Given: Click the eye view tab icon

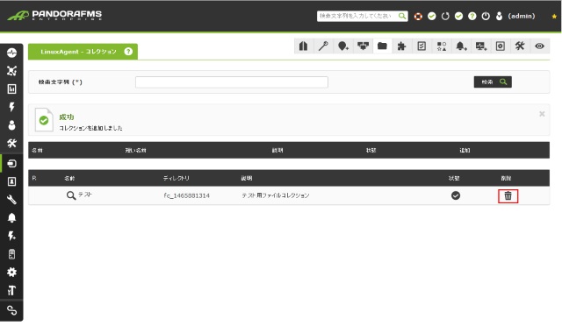Looking at the screenshot, I should (539, 46).
